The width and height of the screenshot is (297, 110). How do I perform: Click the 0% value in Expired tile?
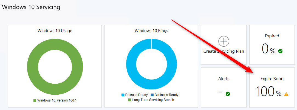268,49
